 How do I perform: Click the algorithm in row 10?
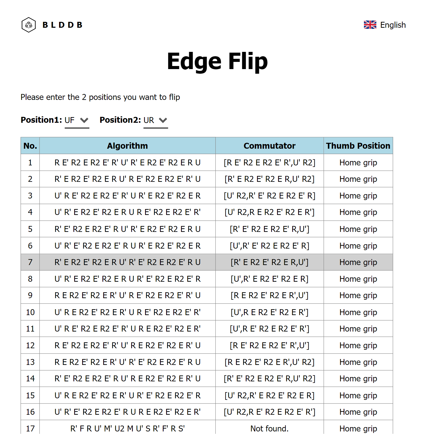127,312
